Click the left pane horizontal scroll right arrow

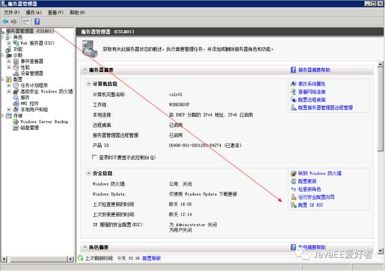(x=70, y=259)
